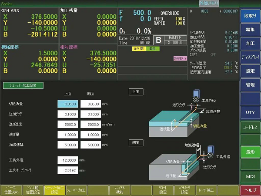Click the G54 ABS X value 376.5000
261x196 pixels.
[44, 17]
